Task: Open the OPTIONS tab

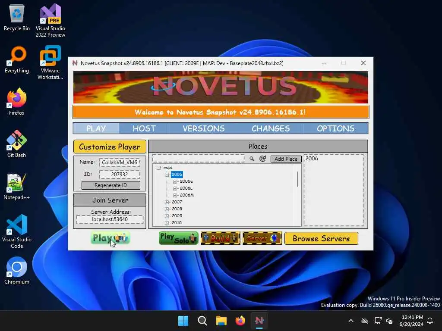Action: pos(335,128)
